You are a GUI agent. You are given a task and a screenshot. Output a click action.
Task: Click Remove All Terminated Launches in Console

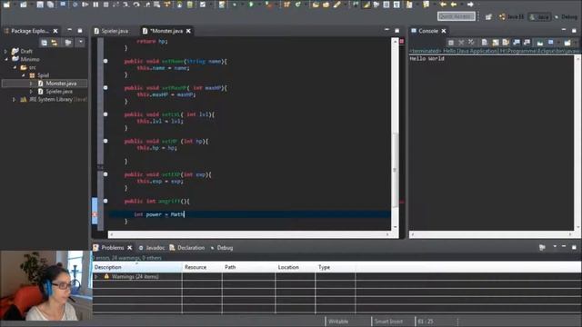[x=471, y=43]
